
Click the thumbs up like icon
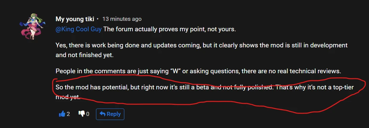click(62, 114)
